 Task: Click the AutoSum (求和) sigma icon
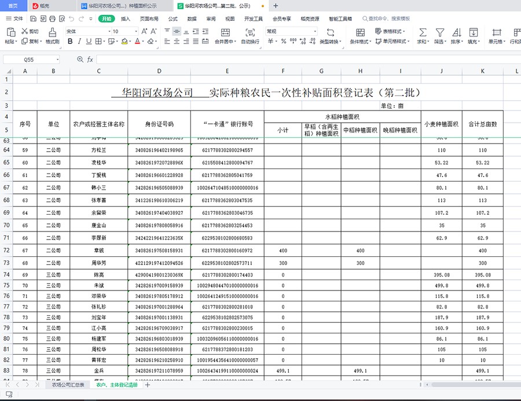tap(423, 32)
